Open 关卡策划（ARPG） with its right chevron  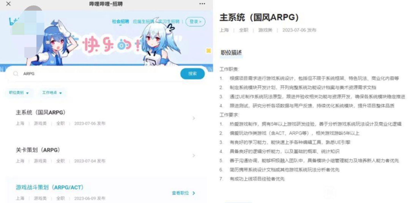(194, 156)
